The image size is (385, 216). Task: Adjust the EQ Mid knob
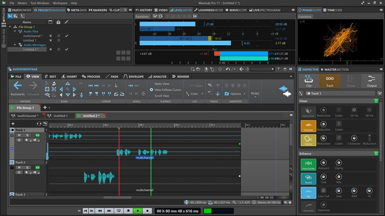pyautogui.click(x=355, y=191)
